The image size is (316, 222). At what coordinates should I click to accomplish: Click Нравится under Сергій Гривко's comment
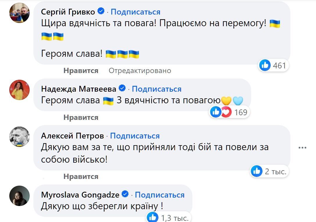pyautogui.click(x=81, y=71)
